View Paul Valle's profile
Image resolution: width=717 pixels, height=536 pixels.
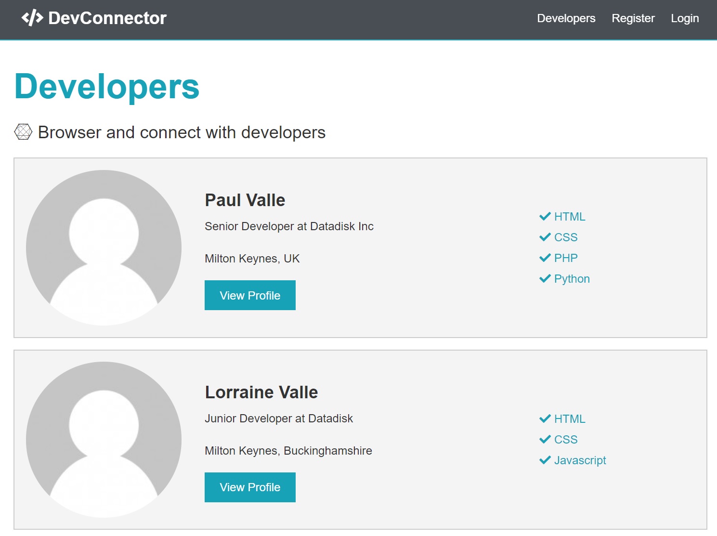250,295
